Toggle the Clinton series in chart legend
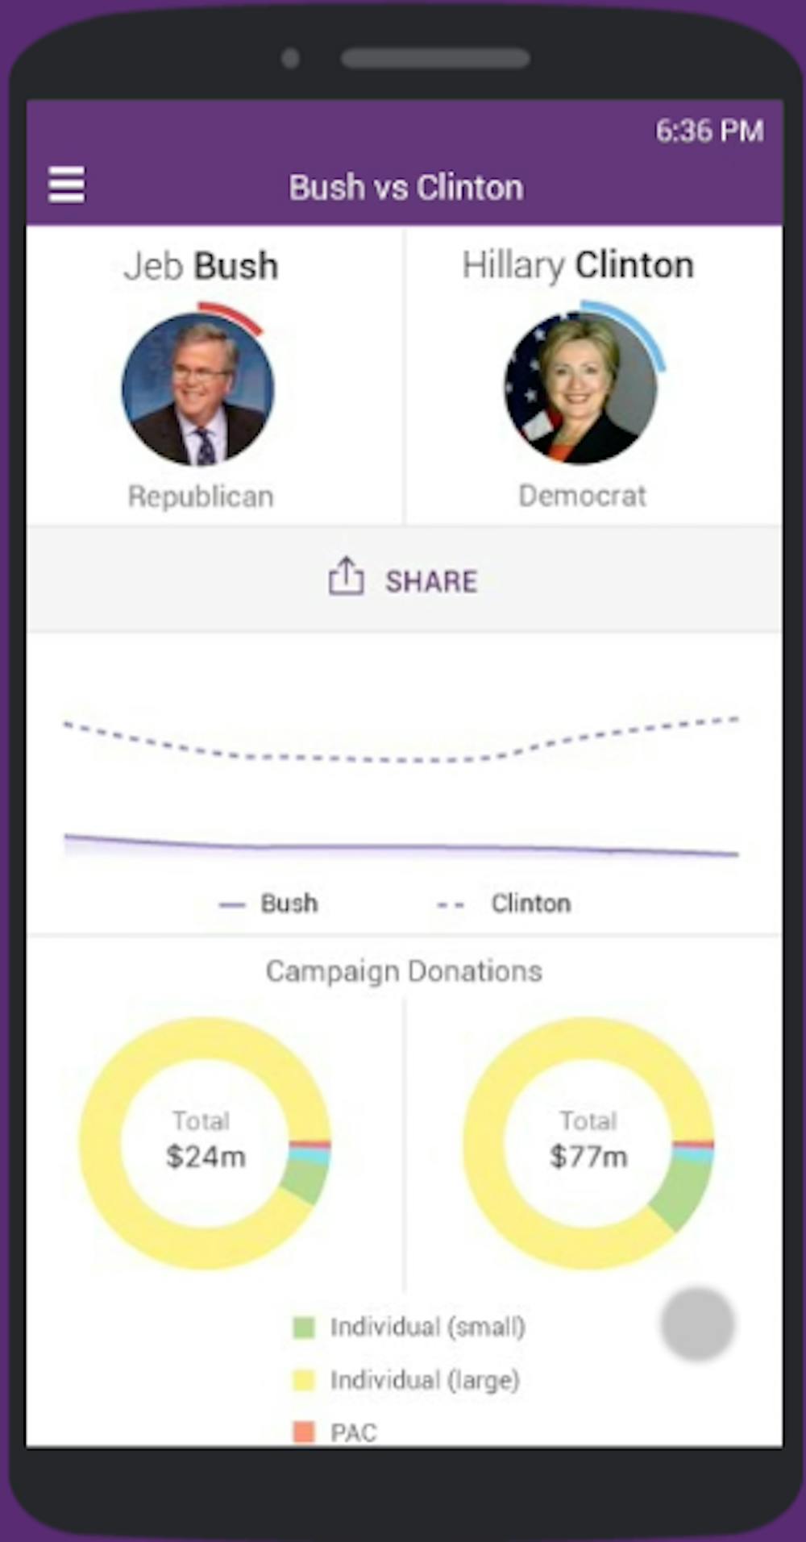This screenshot has height=1542, width=806. pyautogui.click(x=506, y=904)
